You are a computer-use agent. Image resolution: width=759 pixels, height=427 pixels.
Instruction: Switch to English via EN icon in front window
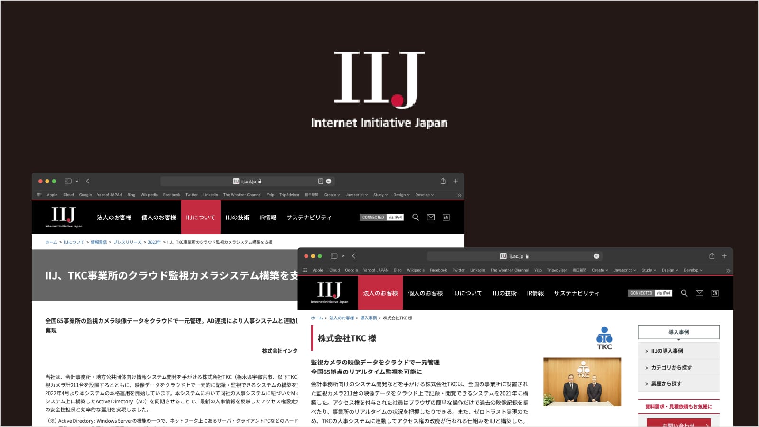715,293
